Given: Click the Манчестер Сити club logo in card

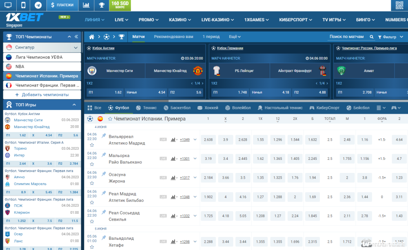Looking at the screenshot, I should [x=92, y=71].
